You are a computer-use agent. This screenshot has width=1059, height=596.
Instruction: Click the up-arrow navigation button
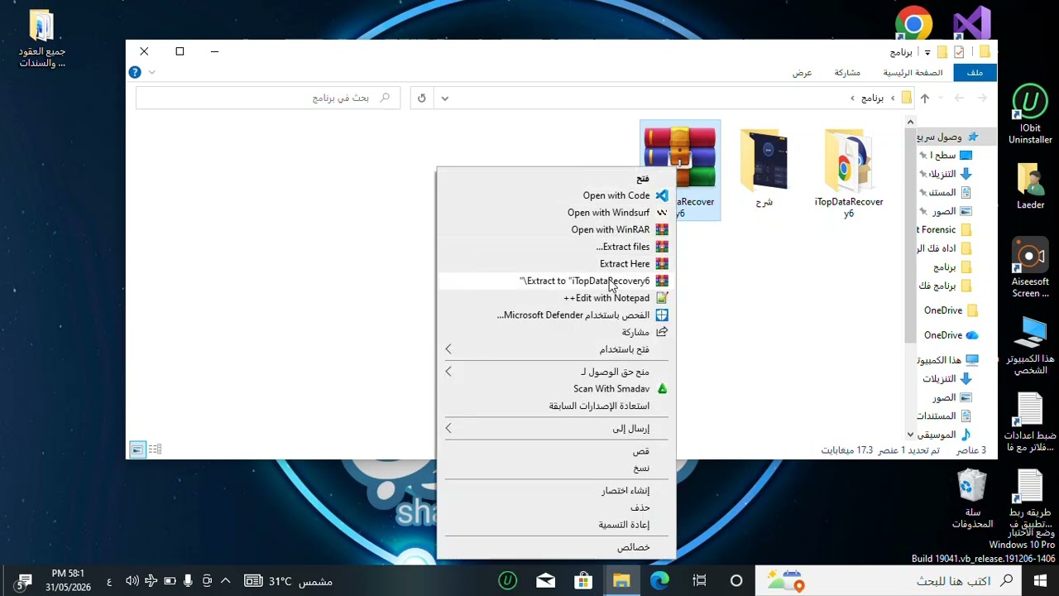(925, 98)
